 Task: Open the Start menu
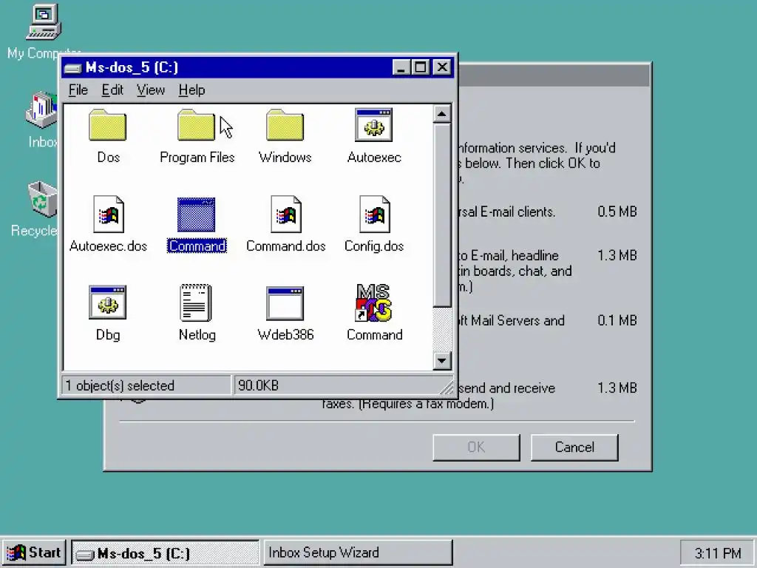pos(34,552)
